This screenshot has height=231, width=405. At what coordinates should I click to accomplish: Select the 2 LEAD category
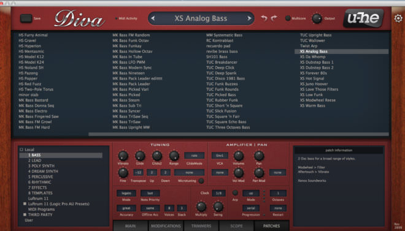point(34,161)
